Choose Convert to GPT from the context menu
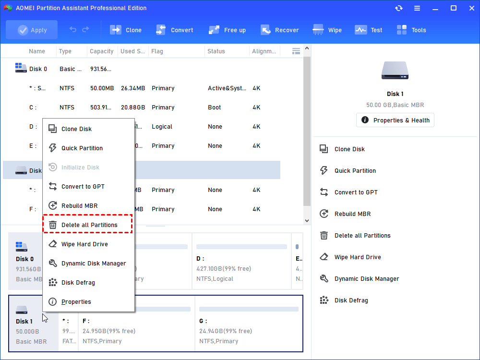The image size is (480, 360). click(x=88, y=186)
